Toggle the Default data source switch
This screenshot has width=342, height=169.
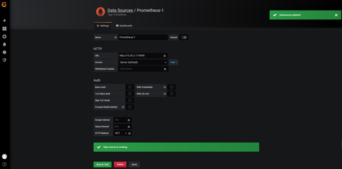(184, 37)
